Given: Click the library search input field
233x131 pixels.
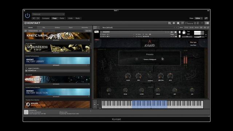Looking at the screenshot, I should (x=64, y=31).
